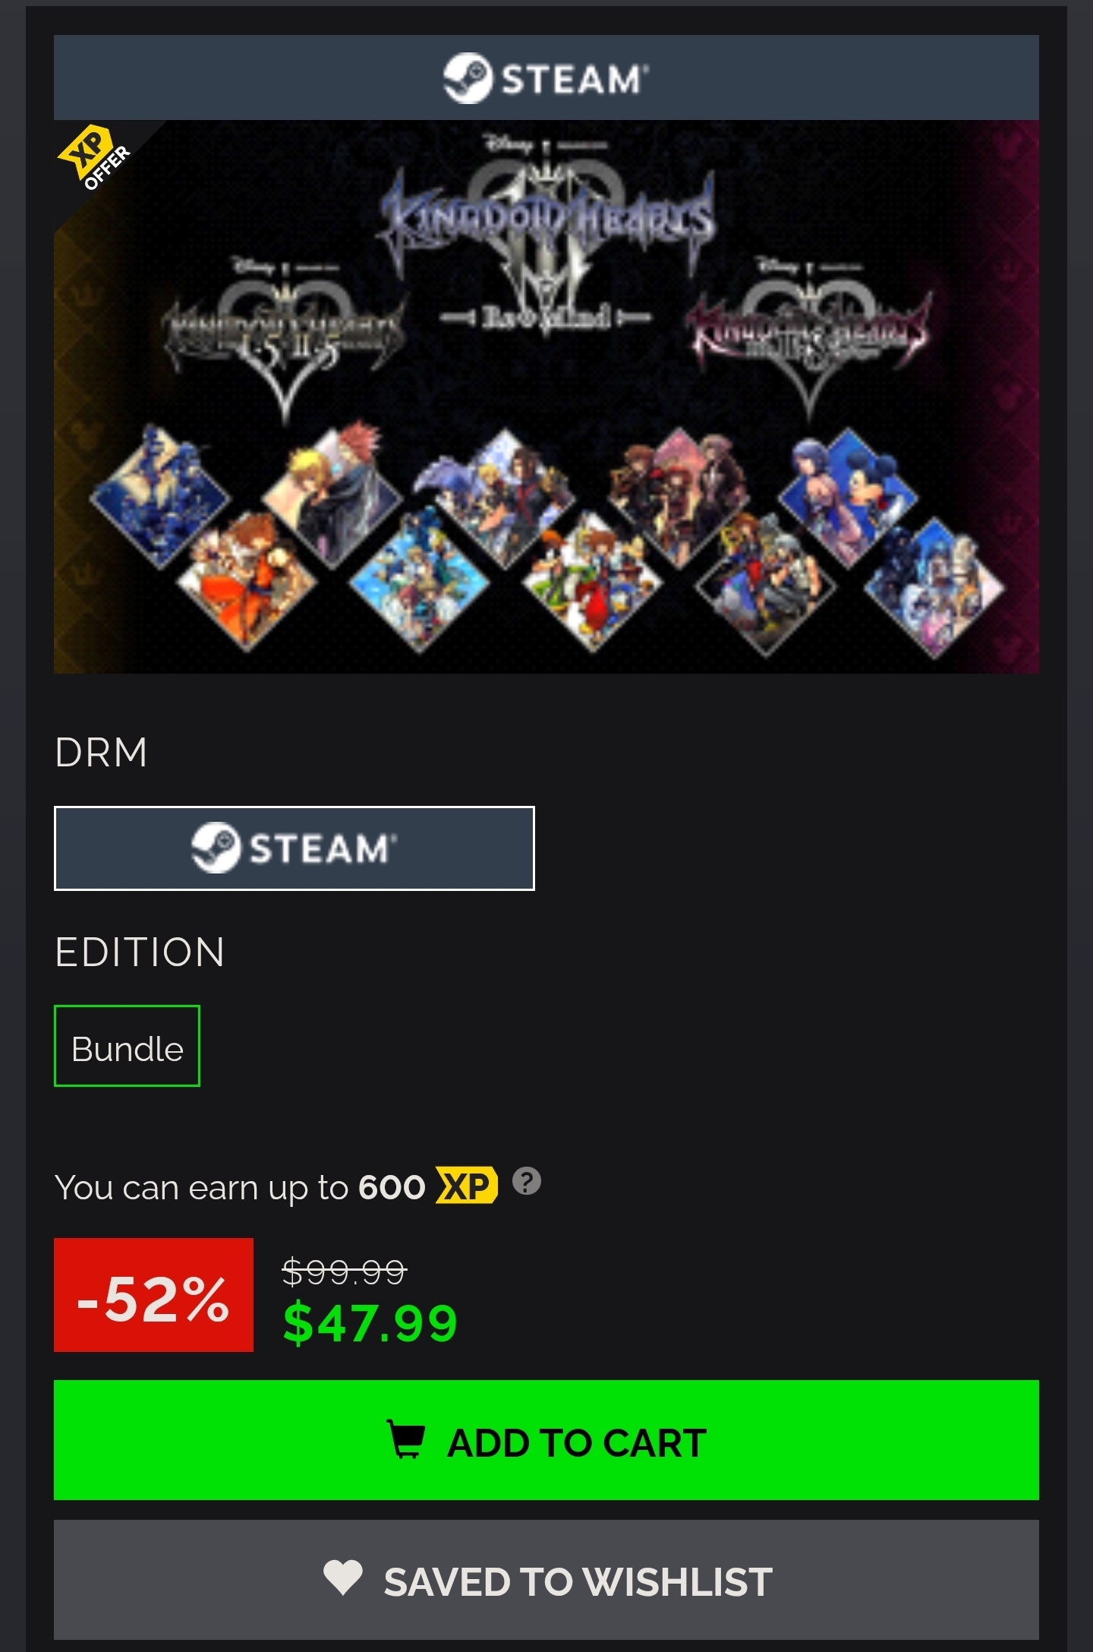This screenshot has height=1652, width=1093.
Task: Click the XP help question mark icon
Action: (x=527, y=1181)
